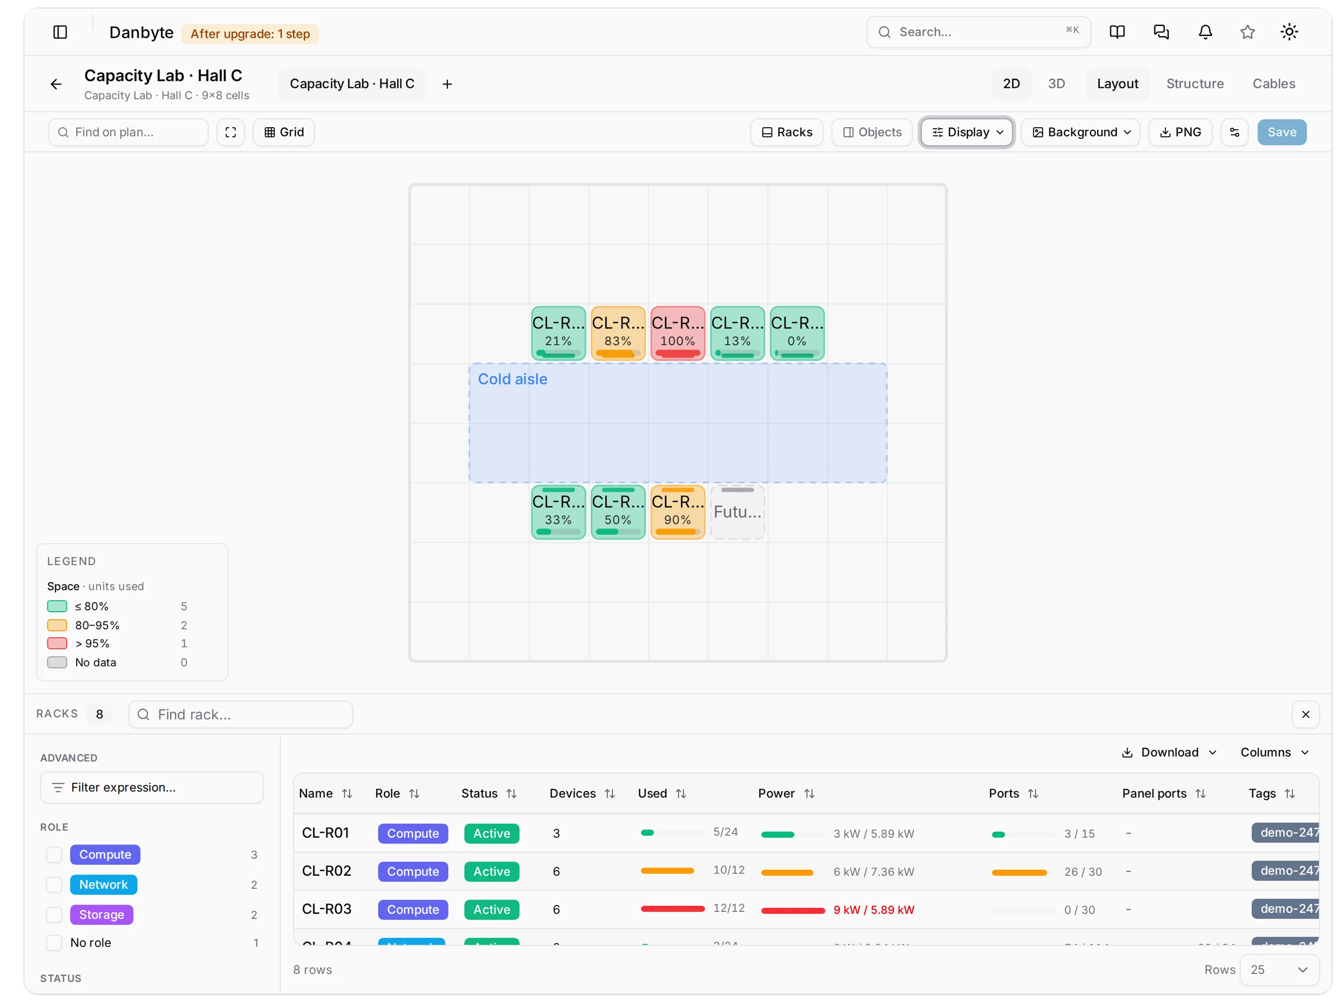
Task: Open the notifications bell
Action: [1205, 32]
